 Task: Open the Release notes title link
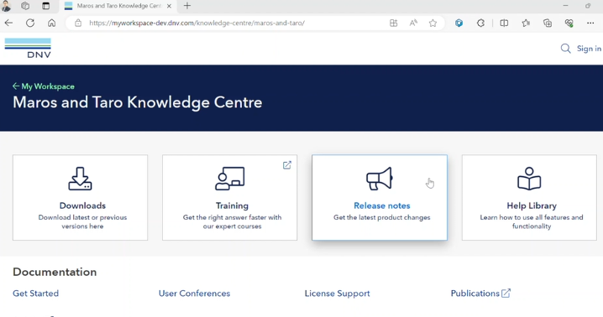[382, 205]
